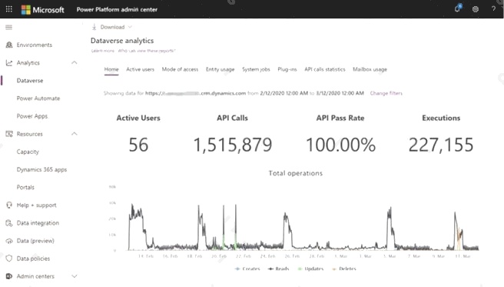Toggle the Creates series in legend
Image resolution: width=504 pixels, height=287 pixels.
(x=247, y=269)
